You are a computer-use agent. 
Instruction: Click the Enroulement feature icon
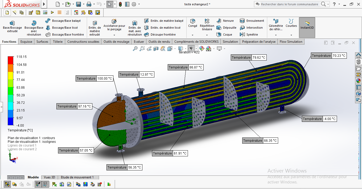242,21
